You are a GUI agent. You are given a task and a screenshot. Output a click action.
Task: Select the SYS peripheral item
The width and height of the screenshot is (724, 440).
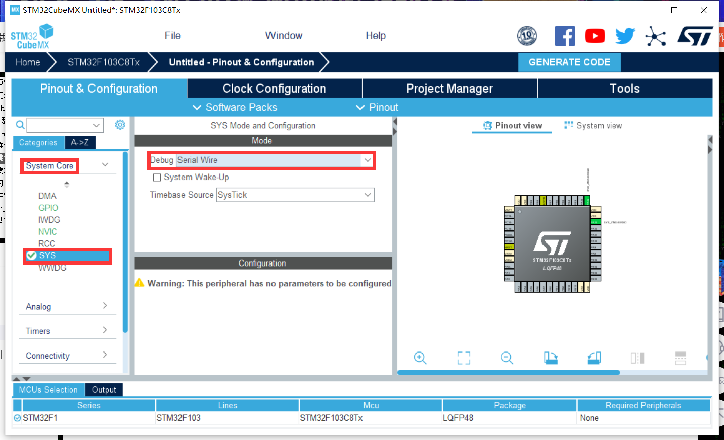point(67,256)
